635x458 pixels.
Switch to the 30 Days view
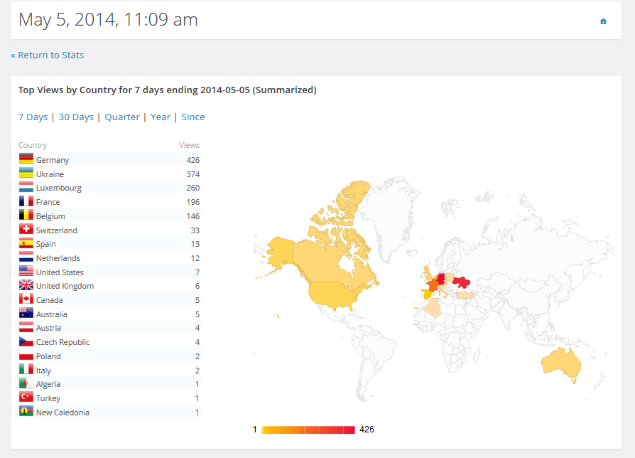[x=76, y=117]
